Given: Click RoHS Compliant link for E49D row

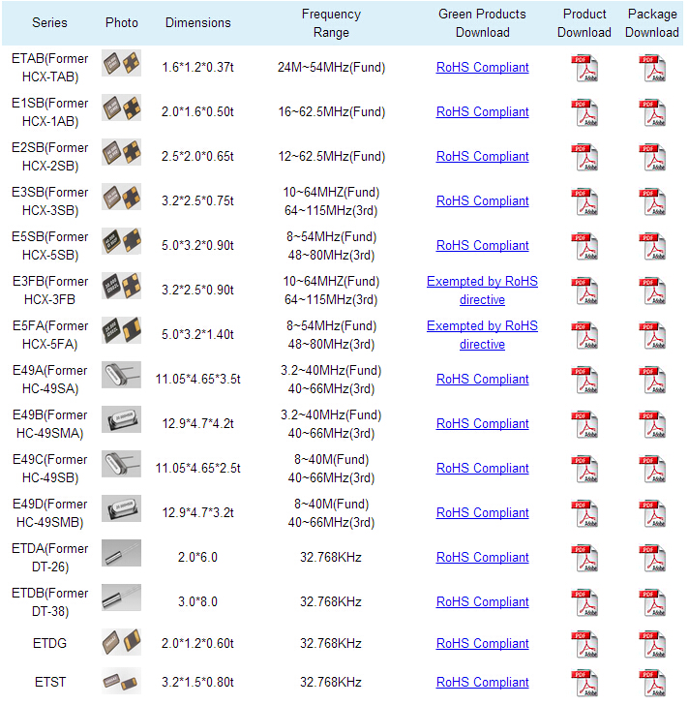Looking at the screenshot, I should tap(482, 513).
